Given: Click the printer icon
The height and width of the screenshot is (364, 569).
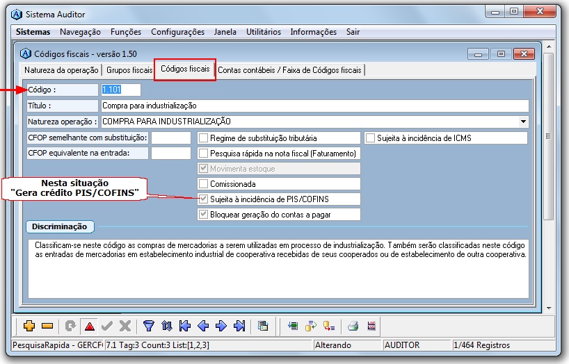Looking at the screenshot, I should point(353,326).
